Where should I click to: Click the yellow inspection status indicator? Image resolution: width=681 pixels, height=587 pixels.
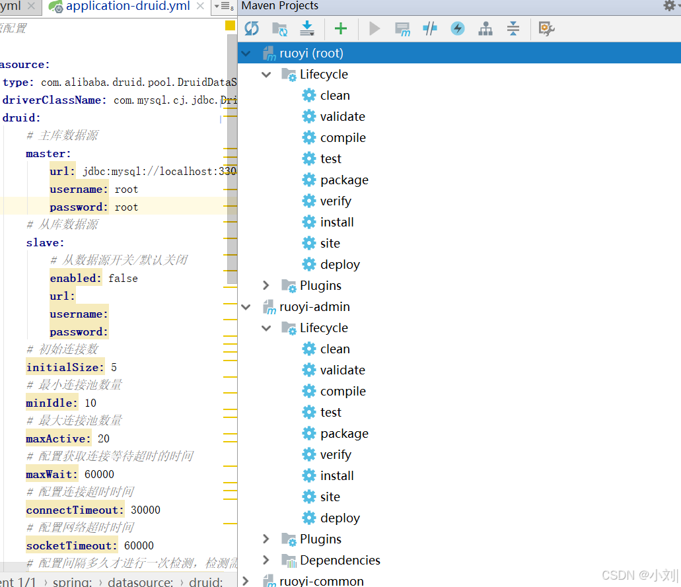point(230,26)
